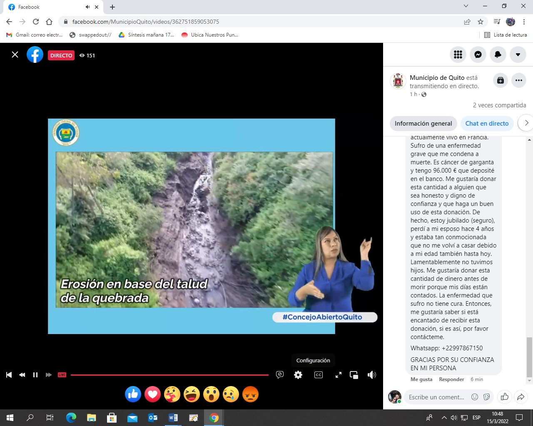
Task: Toggle picture-in-picture mode
Action: tap(354, 375)
